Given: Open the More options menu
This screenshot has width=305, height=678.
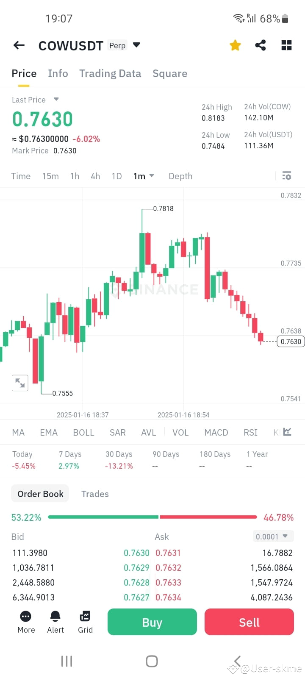Looking at the screenshot, I should point(25,622).
